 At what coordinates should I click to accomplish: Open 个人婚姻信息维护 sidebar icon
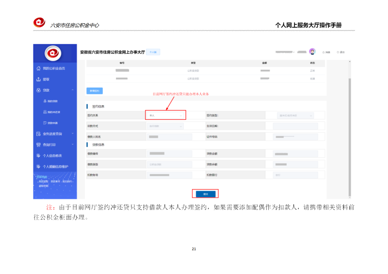38,166
